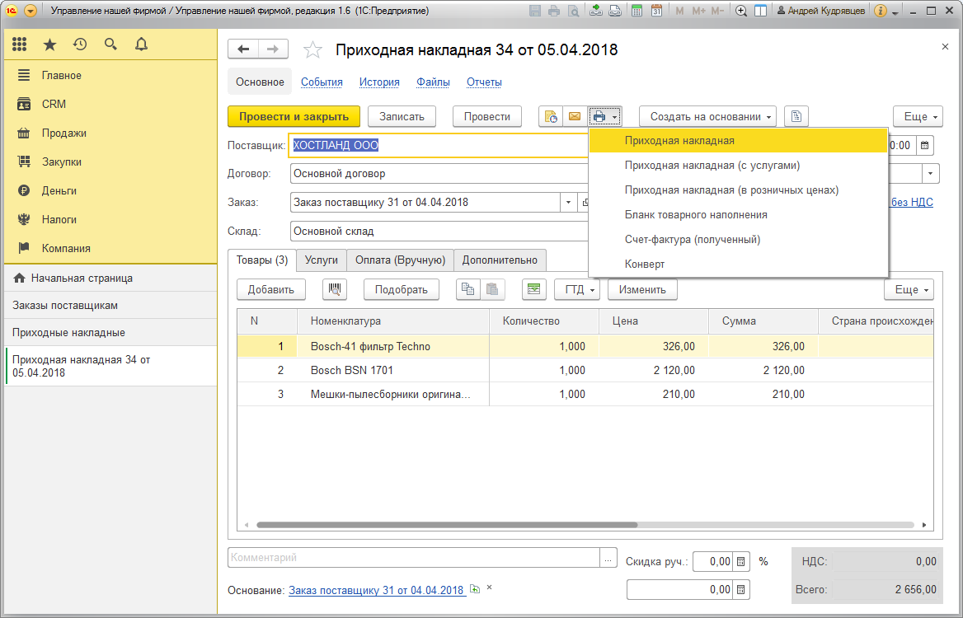The width and height of the screenshot is (963, 618).
Task: Expand the Создать на основании dropdown
Action: point(707,116)
